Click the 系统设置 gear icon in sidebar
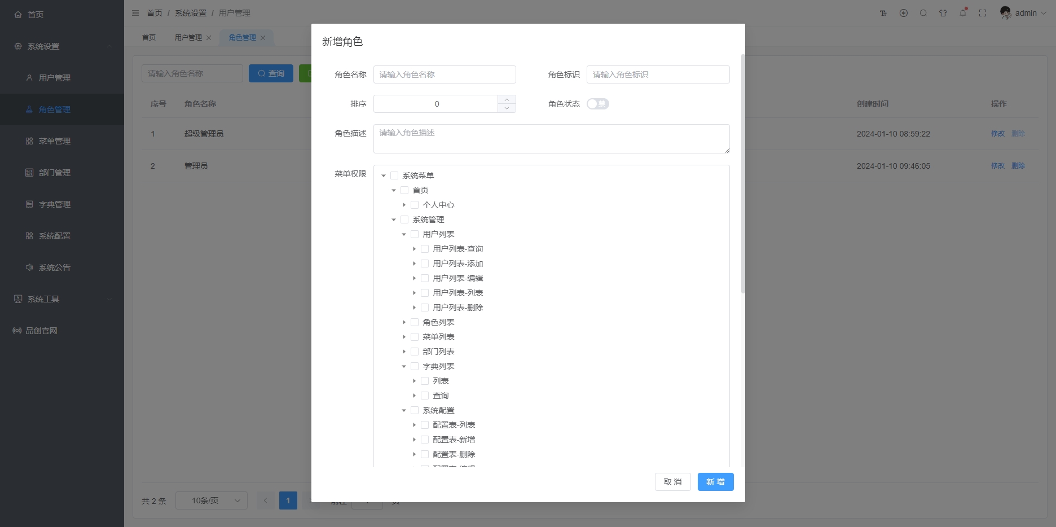The height and width of the screenshot is (527, 1056). click(x=18, y=46)
